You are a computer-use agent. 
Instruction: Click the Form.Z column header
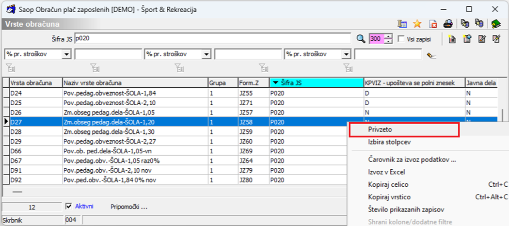pyautogui.click(x=253, y=83)
